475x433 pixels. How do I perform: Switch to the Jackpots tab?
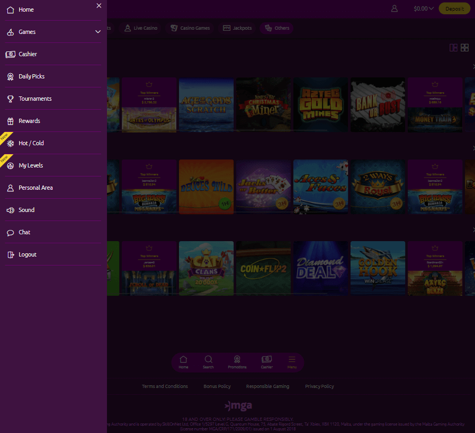click(x=237, y=28)
